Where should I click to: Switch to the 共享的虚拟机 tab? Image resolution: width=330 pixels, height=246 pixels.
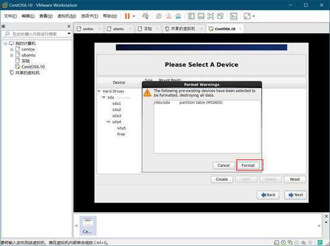[x=183, y=29]
